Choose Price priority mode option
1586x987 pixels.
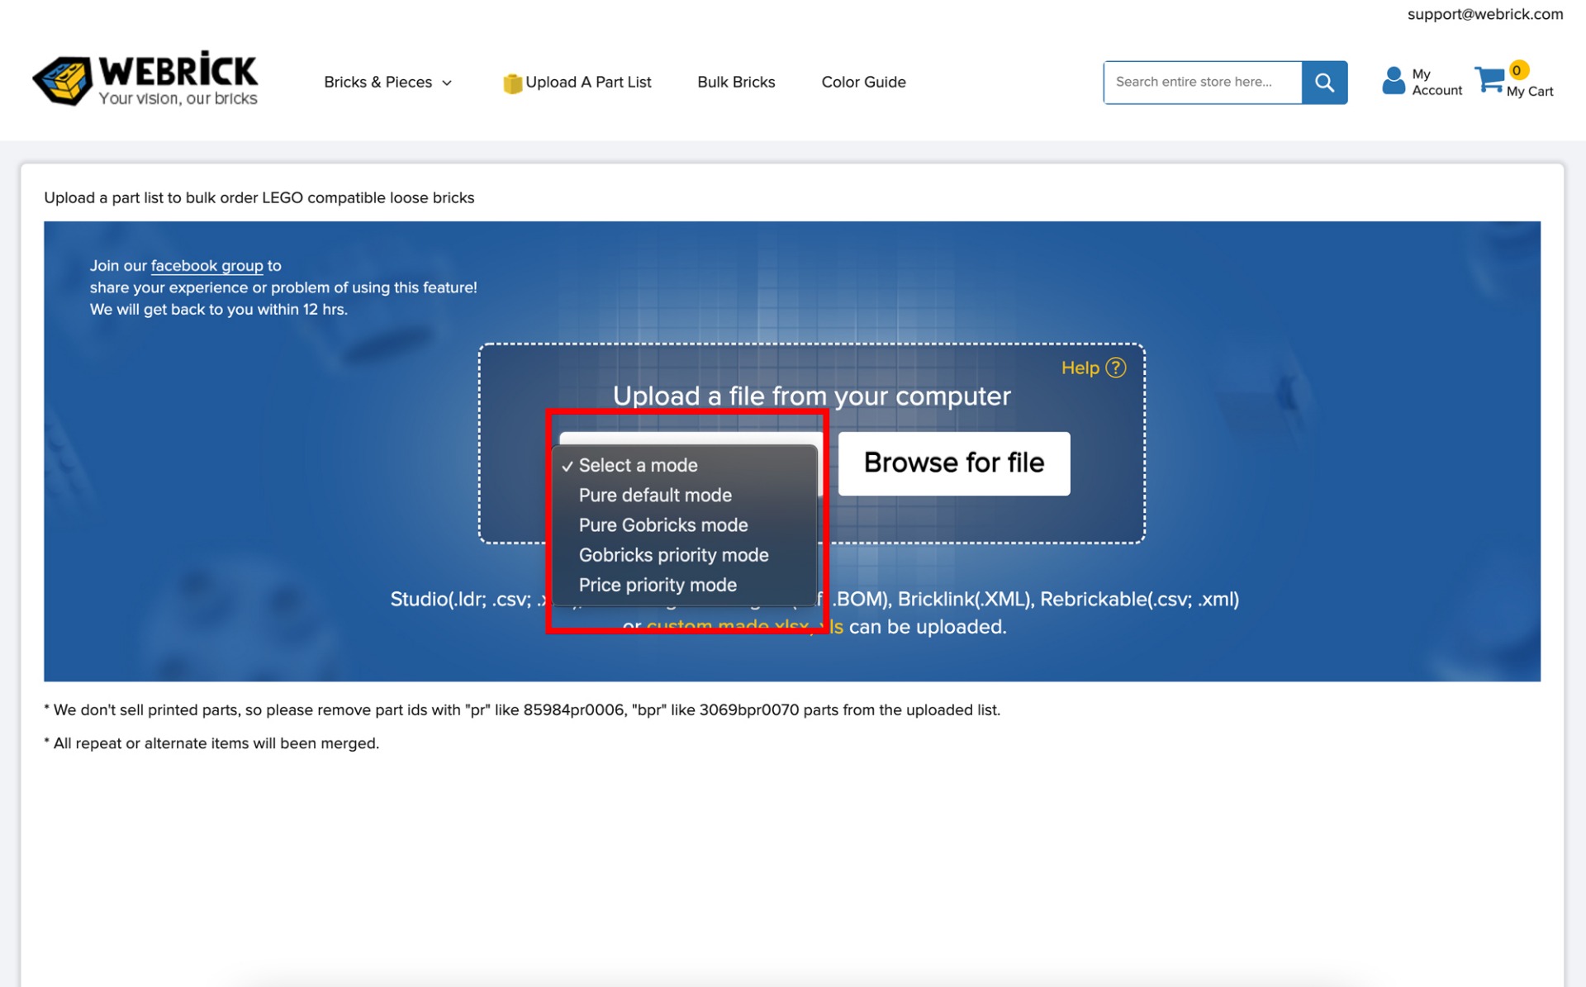658,585
